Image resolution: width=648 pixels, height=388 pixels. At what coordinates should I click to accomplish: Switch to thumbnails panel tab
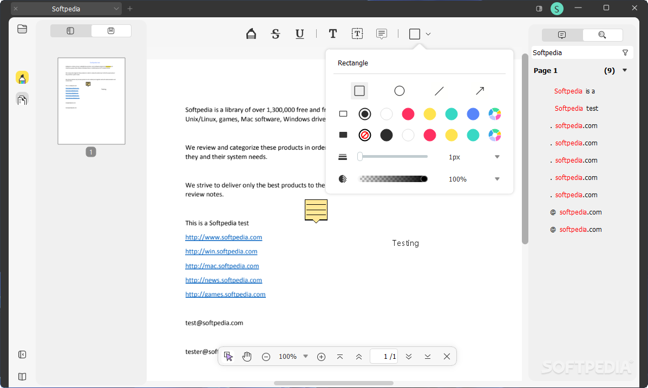coord(71,31)
